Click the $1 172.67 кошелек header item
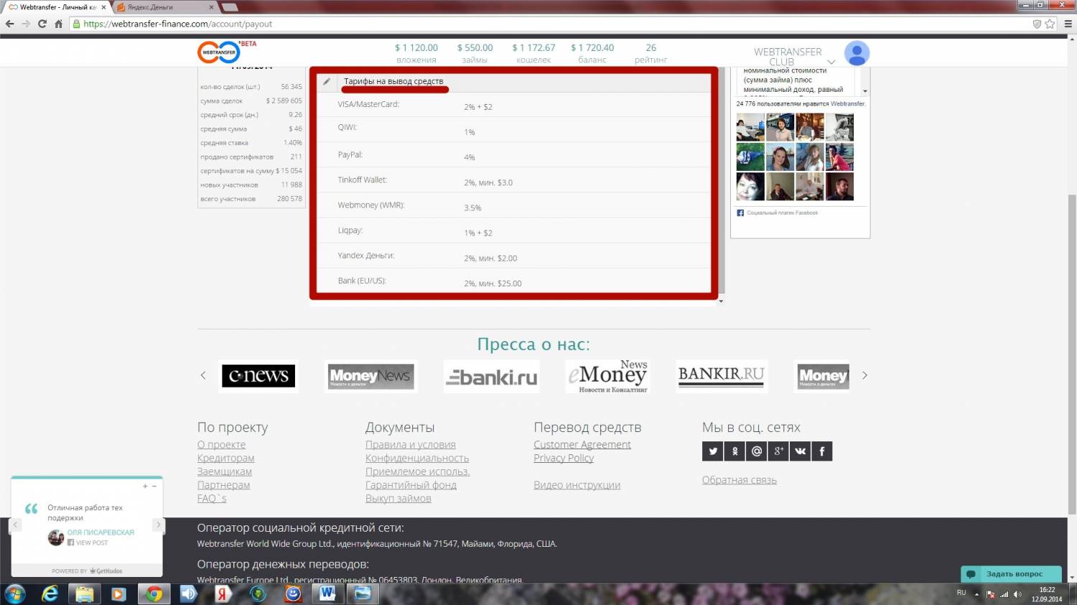Viewport: 1077px width, 605px height. 533,53
